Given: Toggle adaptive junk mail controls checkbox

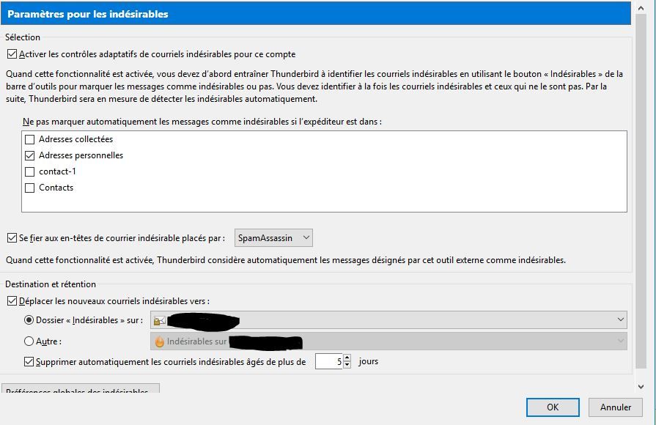Looking at the screenshot, I should [x=12, y=54].
